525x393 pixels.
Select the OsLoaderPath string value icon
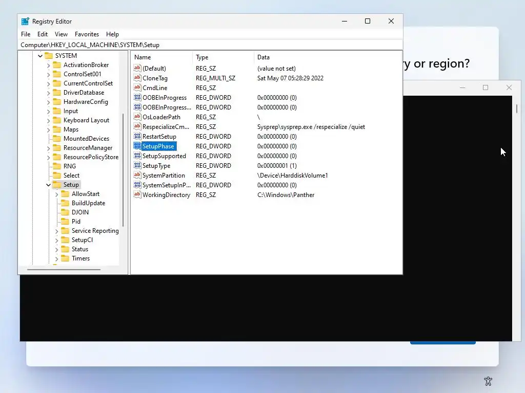click(x=137, y=117)
